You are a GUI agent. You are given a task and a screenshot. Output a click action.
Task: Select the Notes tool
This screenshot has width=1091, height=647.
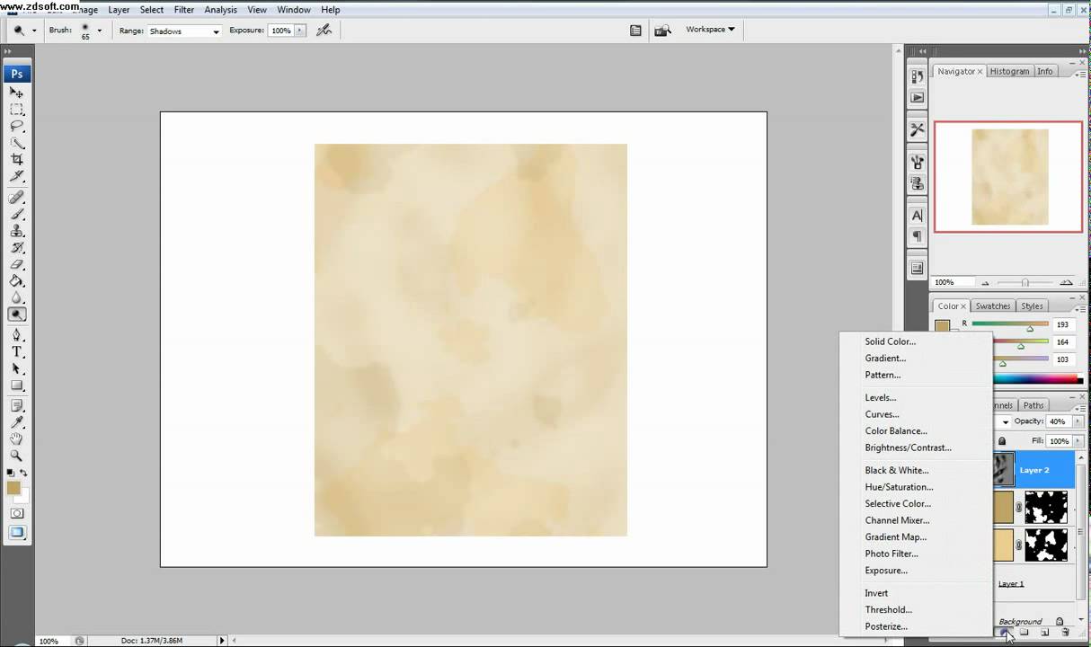pyautogui.click(x=16, y=406)
